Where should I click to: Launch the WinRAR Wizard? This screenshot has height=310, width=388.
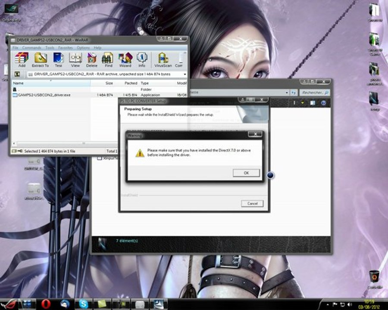click(x=125, y=59)
